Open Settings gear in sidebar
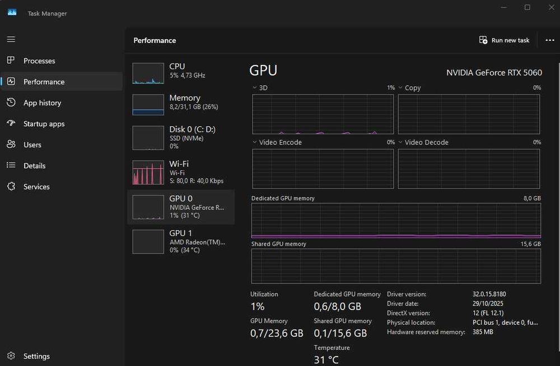This screenshot has width=560, height=366. (11, 356)
